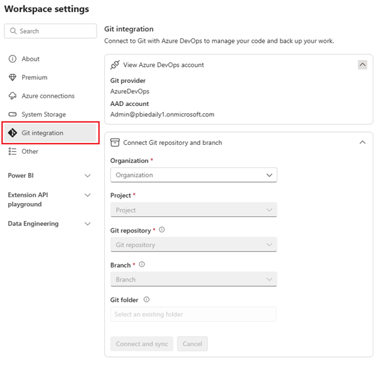This screenshot has width=383, height=378.
Task: Click the archive icon beside Connect Git repository
Action: click(x=115, y=142)
